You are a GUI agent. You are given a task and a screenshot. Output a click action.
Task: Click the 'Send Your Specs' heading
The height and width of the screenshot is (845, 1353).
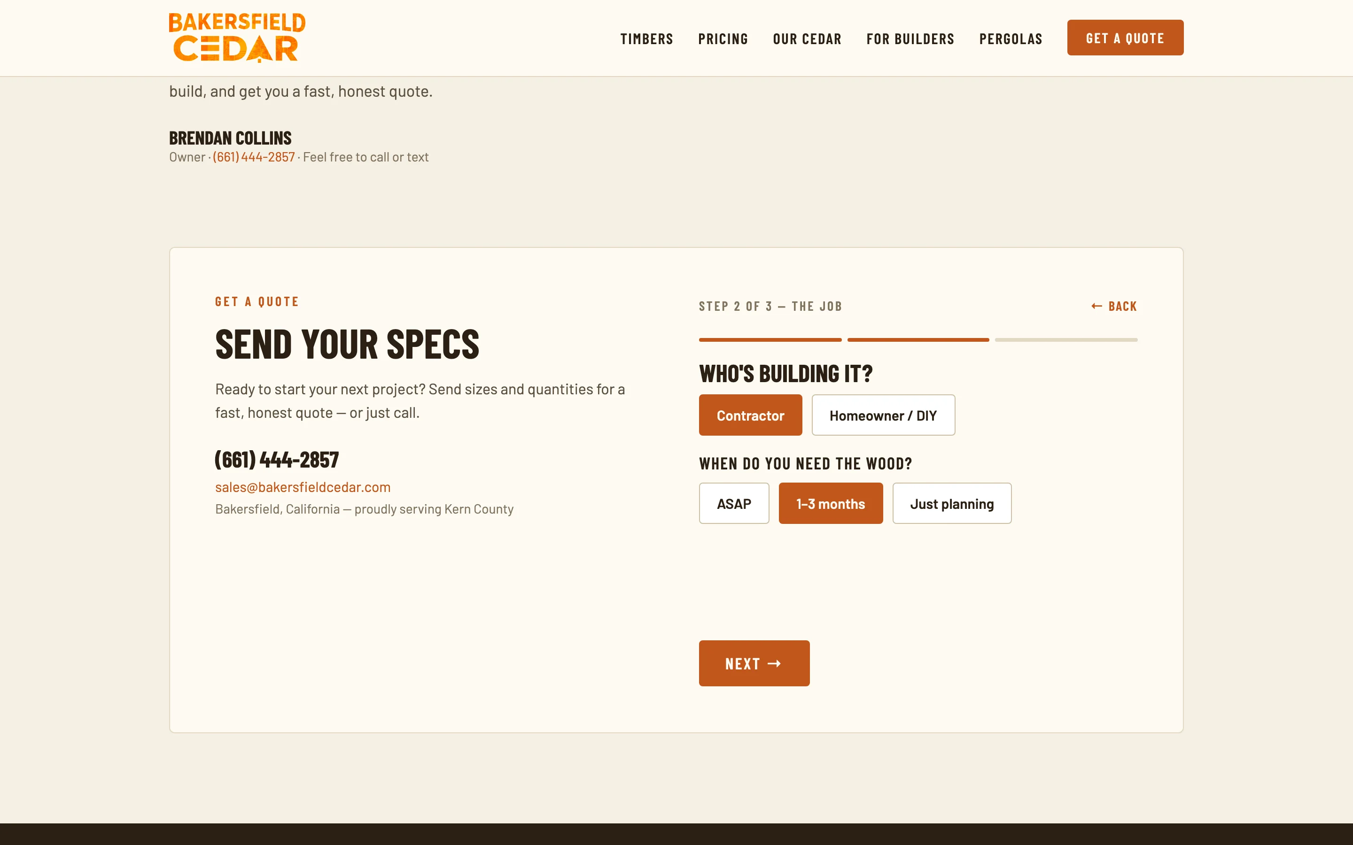click(x=347, y=344)
